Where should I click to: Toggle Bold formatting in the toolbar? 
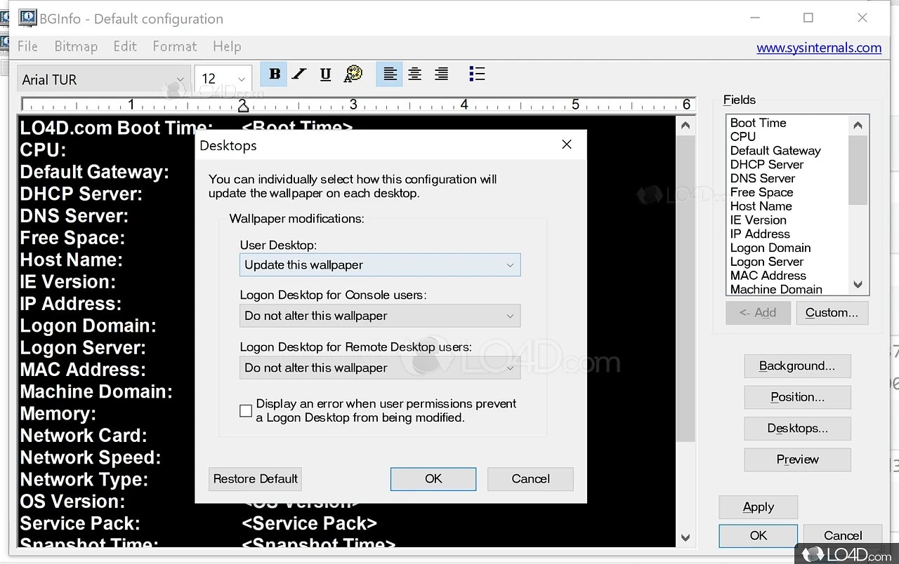pyautogui.click(x=275, y=74)
